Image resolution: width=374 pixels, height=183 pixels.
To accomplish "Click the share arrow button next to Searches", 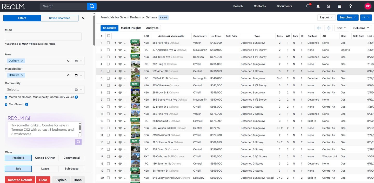I will pos(366,17).
